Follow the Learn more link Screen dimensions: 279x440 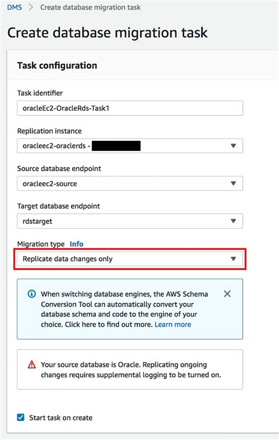(173, 324)
